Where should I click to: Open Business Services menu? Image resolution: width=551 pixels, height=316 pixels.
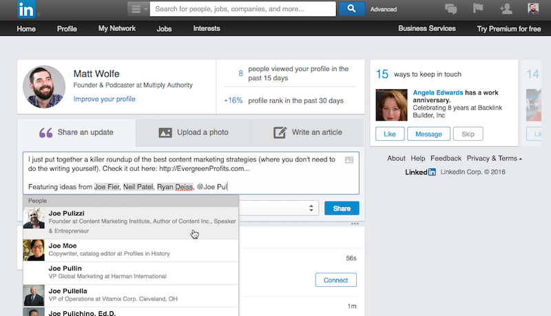pyautogui.click(x=427, y=28)
